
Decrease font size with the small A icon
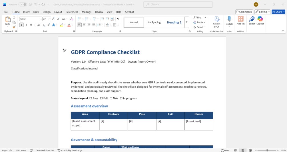(x=58, y=19)
